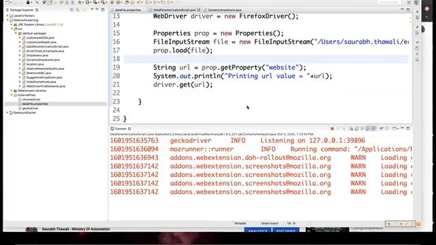Click line number 21 in the editor gutter

116,84
